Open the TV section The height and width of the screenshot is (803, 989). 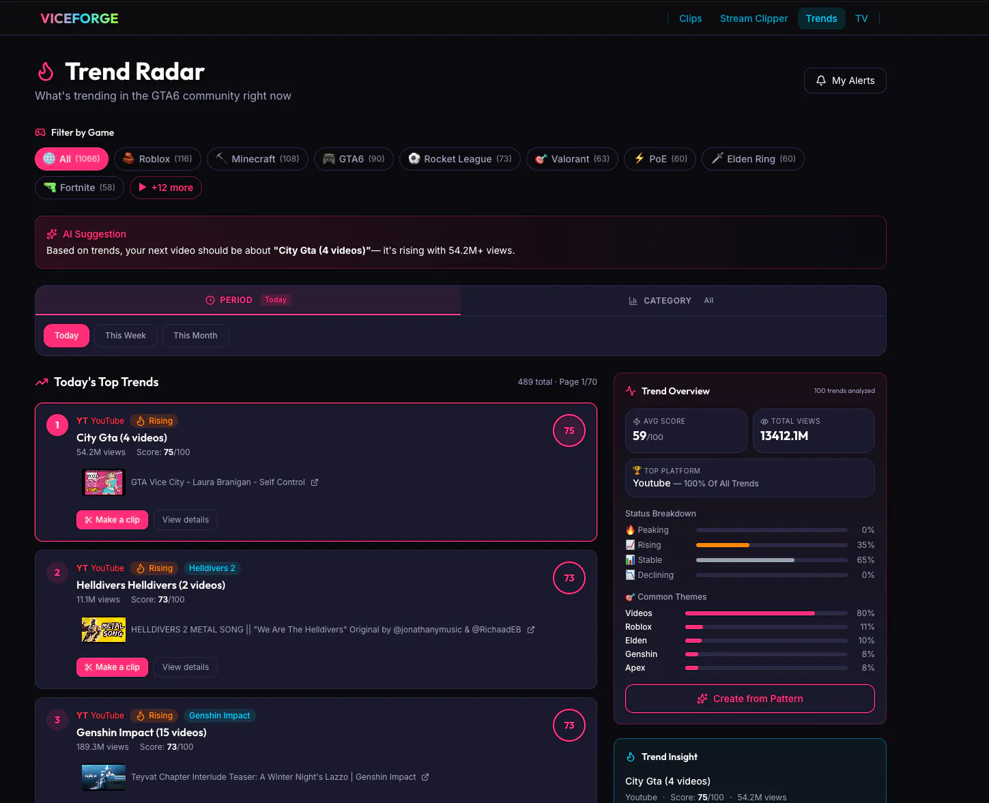(x=861, y=18)
